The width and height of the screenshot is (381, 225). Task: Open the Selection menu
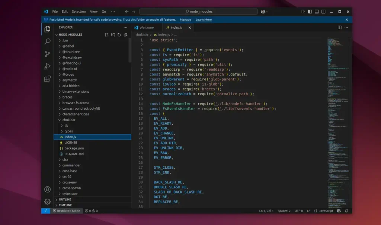tap(79, 11)
